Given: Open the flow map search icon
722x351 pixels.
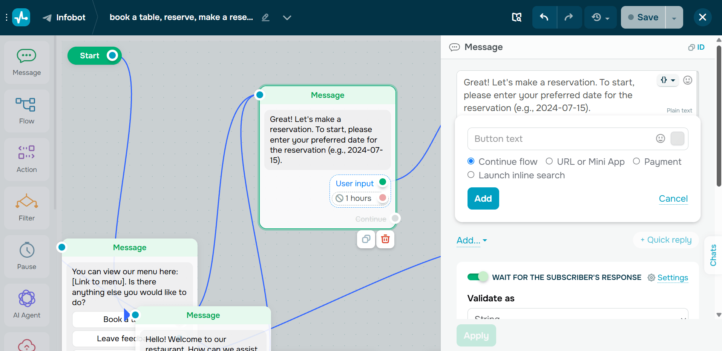Looking at the screenshot, I should pos(517,17).
